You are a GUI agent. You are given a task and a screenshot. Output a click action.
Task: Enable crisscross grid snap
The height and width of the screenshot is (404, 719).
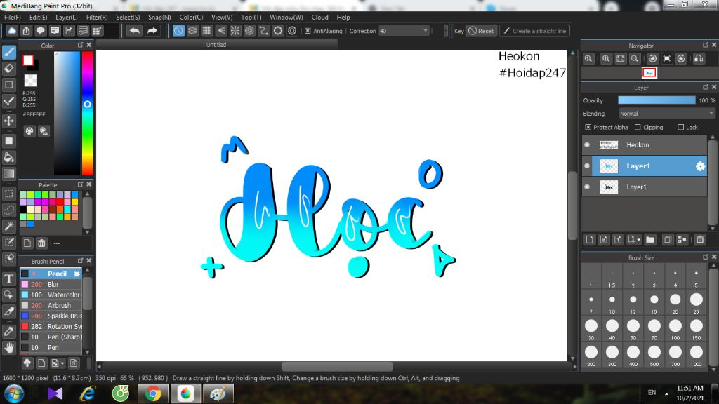point(207,31)
